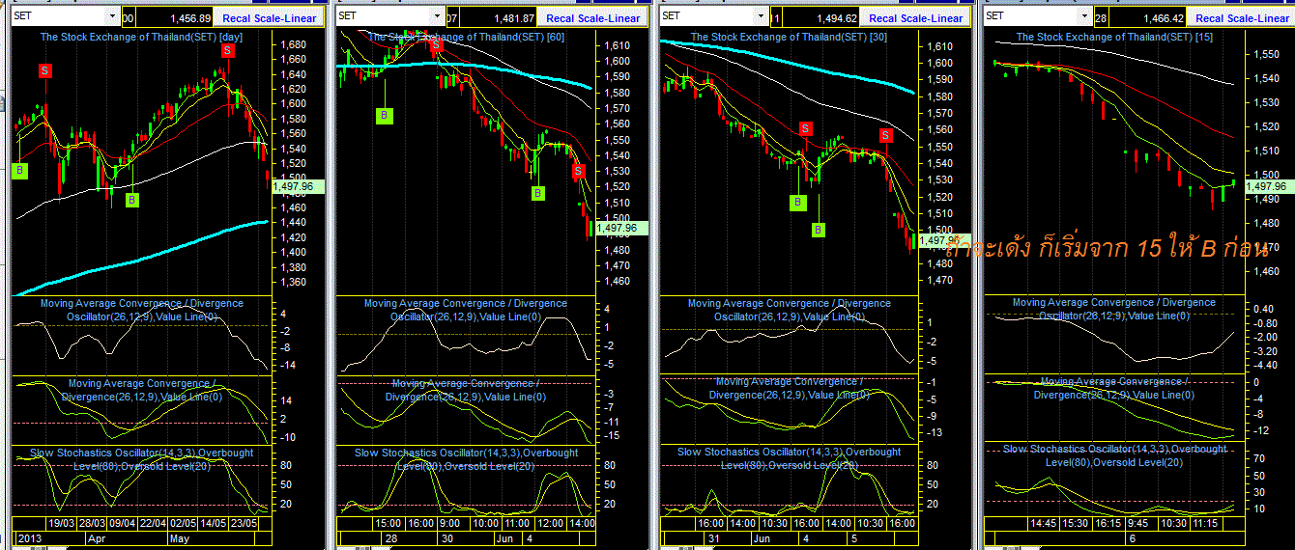Click the title 'The Stock Exchange of Thailand(SET) [15]'
The image size is (1295, 550).
(1114, 37)
